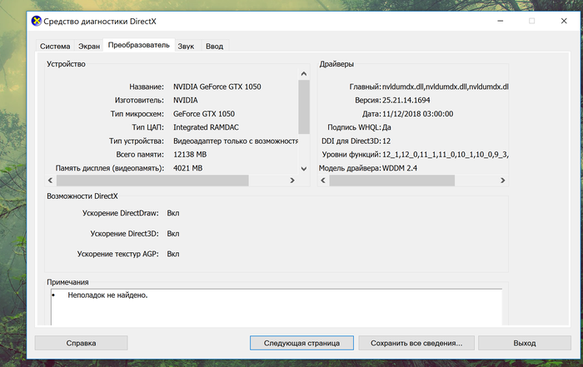Click the DirectX icon in the title bar
The image size is (583, 367).
coord(37,20)
